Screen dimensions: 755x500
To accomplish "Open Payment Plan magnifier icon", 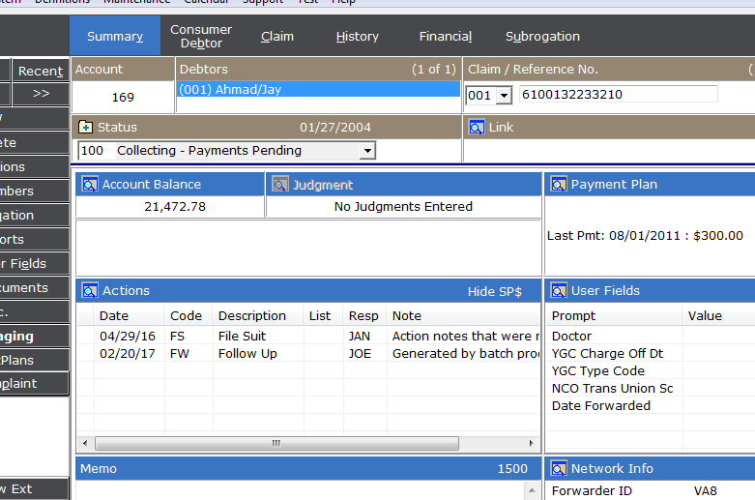I will click(x=558, y=185).
